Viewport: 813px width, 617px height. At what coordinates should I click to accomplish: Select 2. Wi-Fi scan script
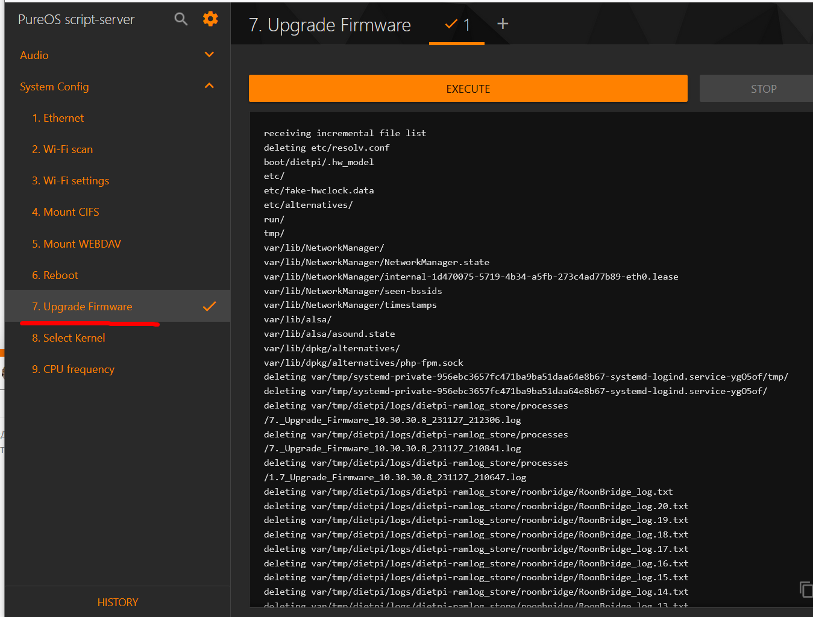62,149
